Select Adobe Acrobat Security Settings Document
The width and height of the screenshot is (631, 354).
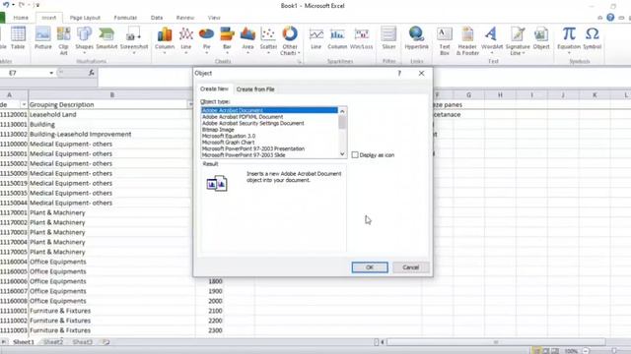[269, 123]
